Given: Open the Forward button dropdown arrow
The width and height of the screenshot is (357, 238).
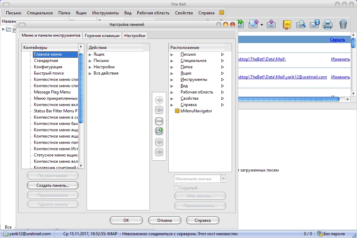Looking at the screenshot, I should click(x=262, y=24).
